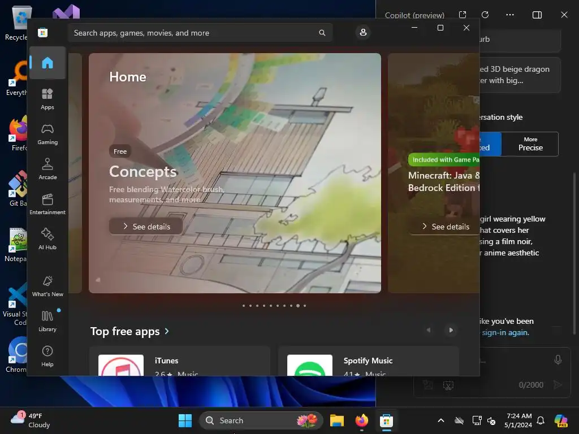Select the last carousel page dot
Image resolution: width=579 pixels, height=434 pixels.
tap(305, 306)
